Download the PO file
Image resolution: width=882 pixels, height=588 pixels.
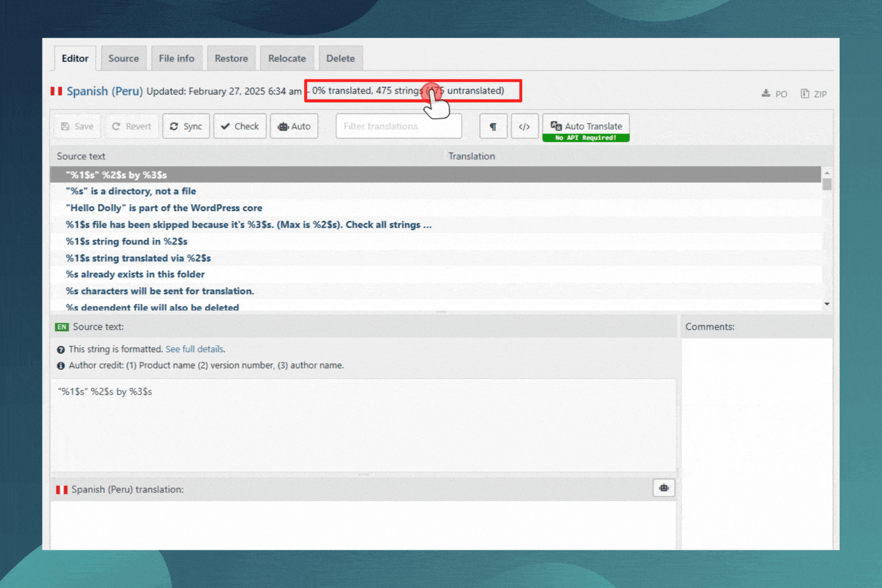[774, 93]
